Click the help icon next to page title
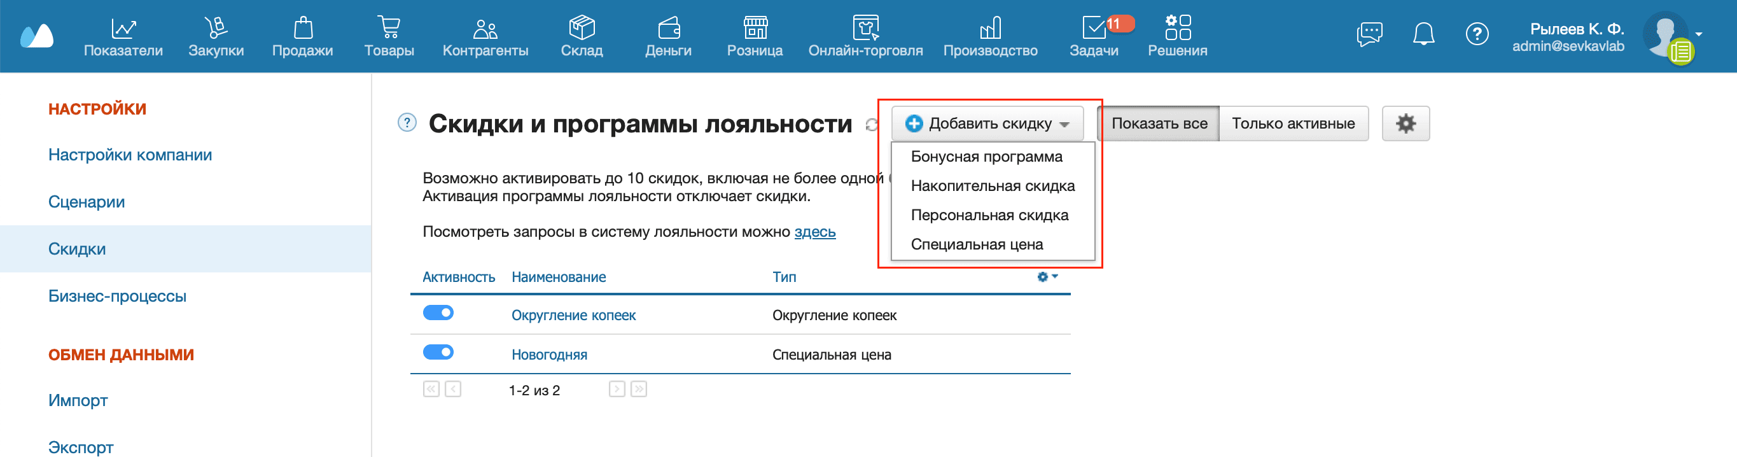Image resolution: width=1737 pixels, height=457 pixels. point(407,123)
